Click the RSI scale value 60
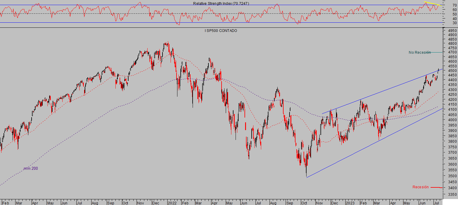 pos(455,10)
